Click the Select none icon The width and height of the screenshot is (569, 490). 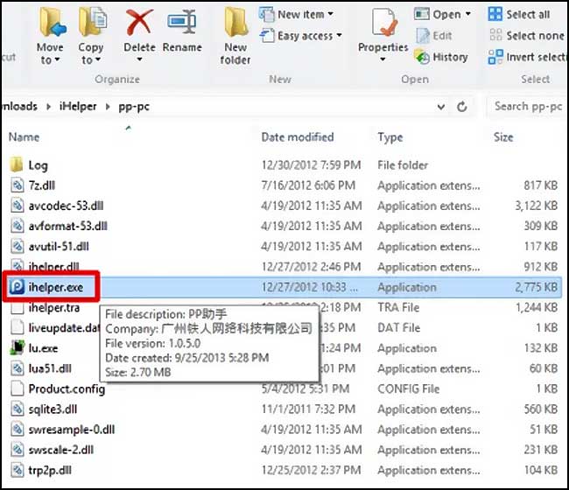click(x=495, y=35)
